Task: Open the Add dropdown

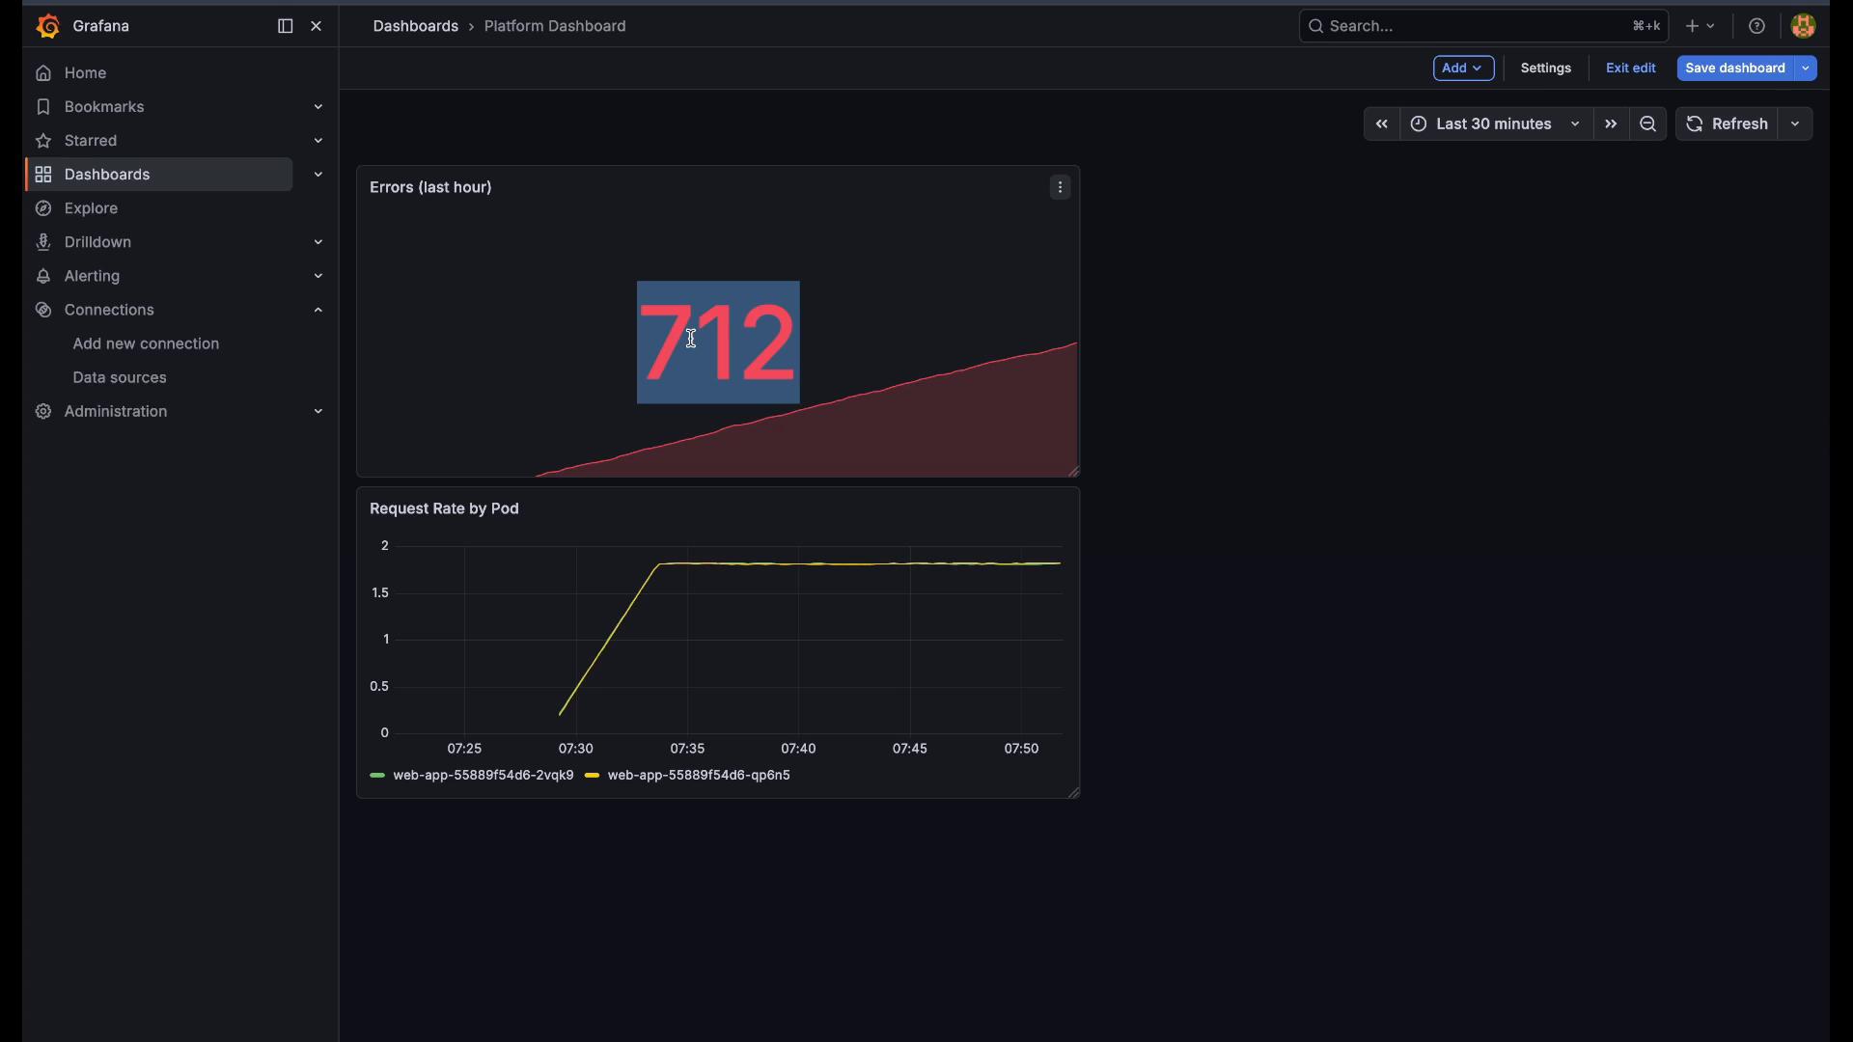Action: pyautogui.click(x=1463, y=68)
